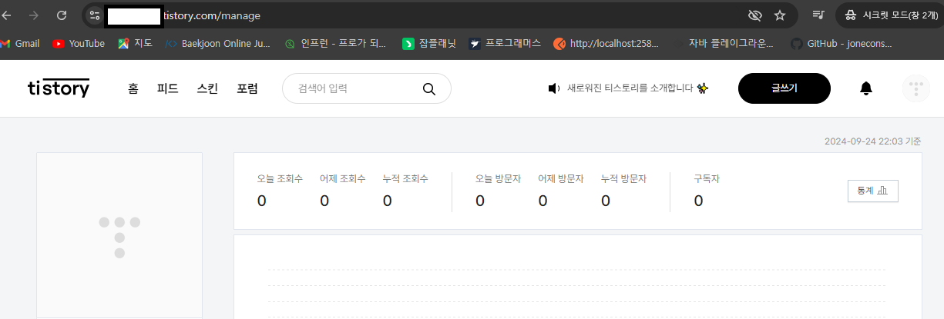
Task: Open the 잡플래닛 bookmark
Action: pos(428,44)
